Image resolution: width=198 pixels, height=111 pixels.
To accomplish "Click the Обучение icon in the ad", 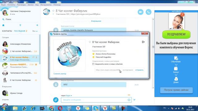I will coord(176,58).
